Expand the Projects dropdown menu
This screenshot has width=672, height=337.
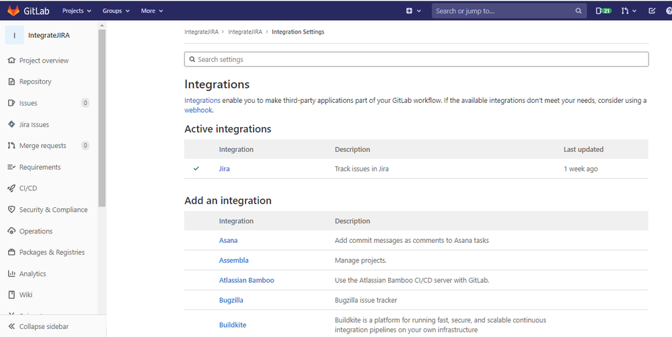(77, 11)
